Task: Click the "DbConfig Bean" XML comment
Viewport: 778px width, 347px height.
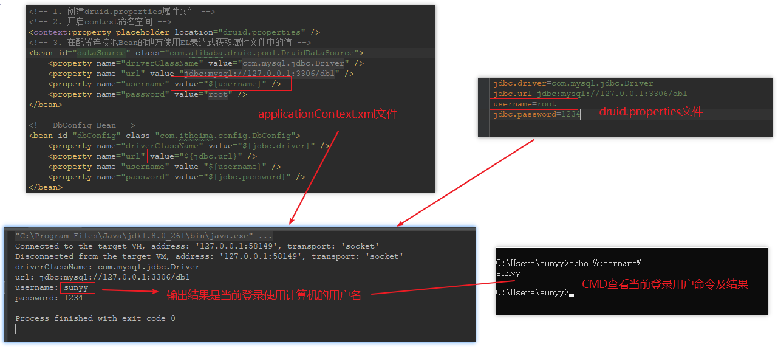Action: (81, 125)
